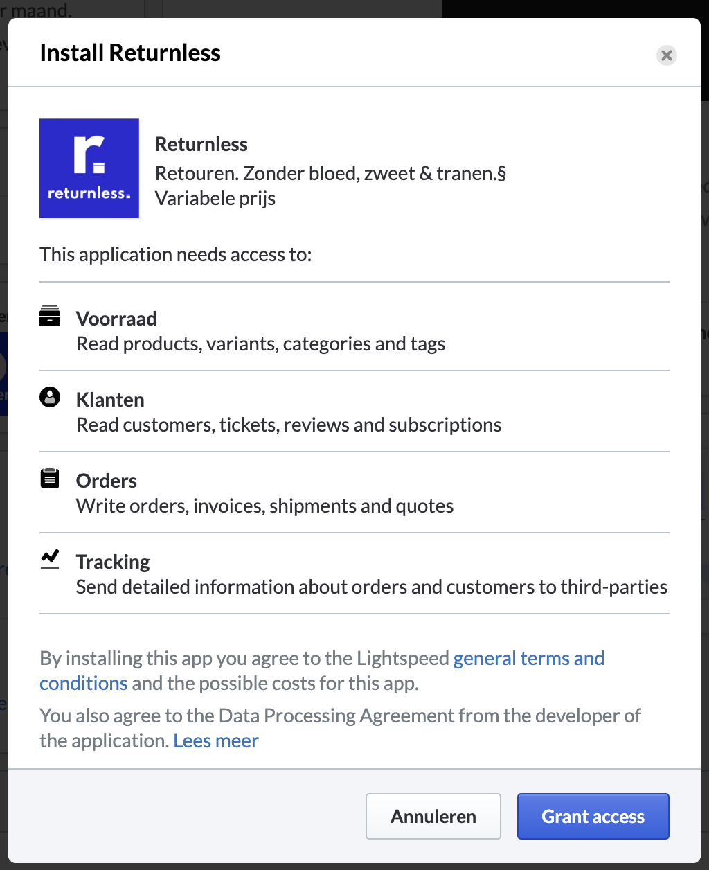This screenshot has height=870, width=709.
Task: Select the Klanten permission heading
Action: (110, 400)
